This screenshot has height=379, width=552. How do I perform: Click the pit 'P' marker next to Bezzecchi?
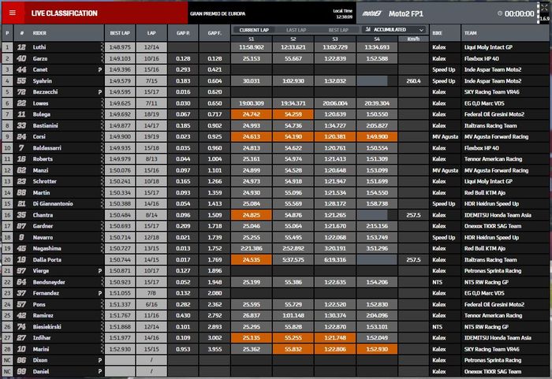100,91
